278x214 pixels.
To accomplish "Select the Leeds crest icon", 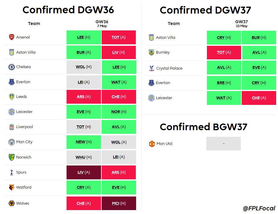I will coord(11,97).
